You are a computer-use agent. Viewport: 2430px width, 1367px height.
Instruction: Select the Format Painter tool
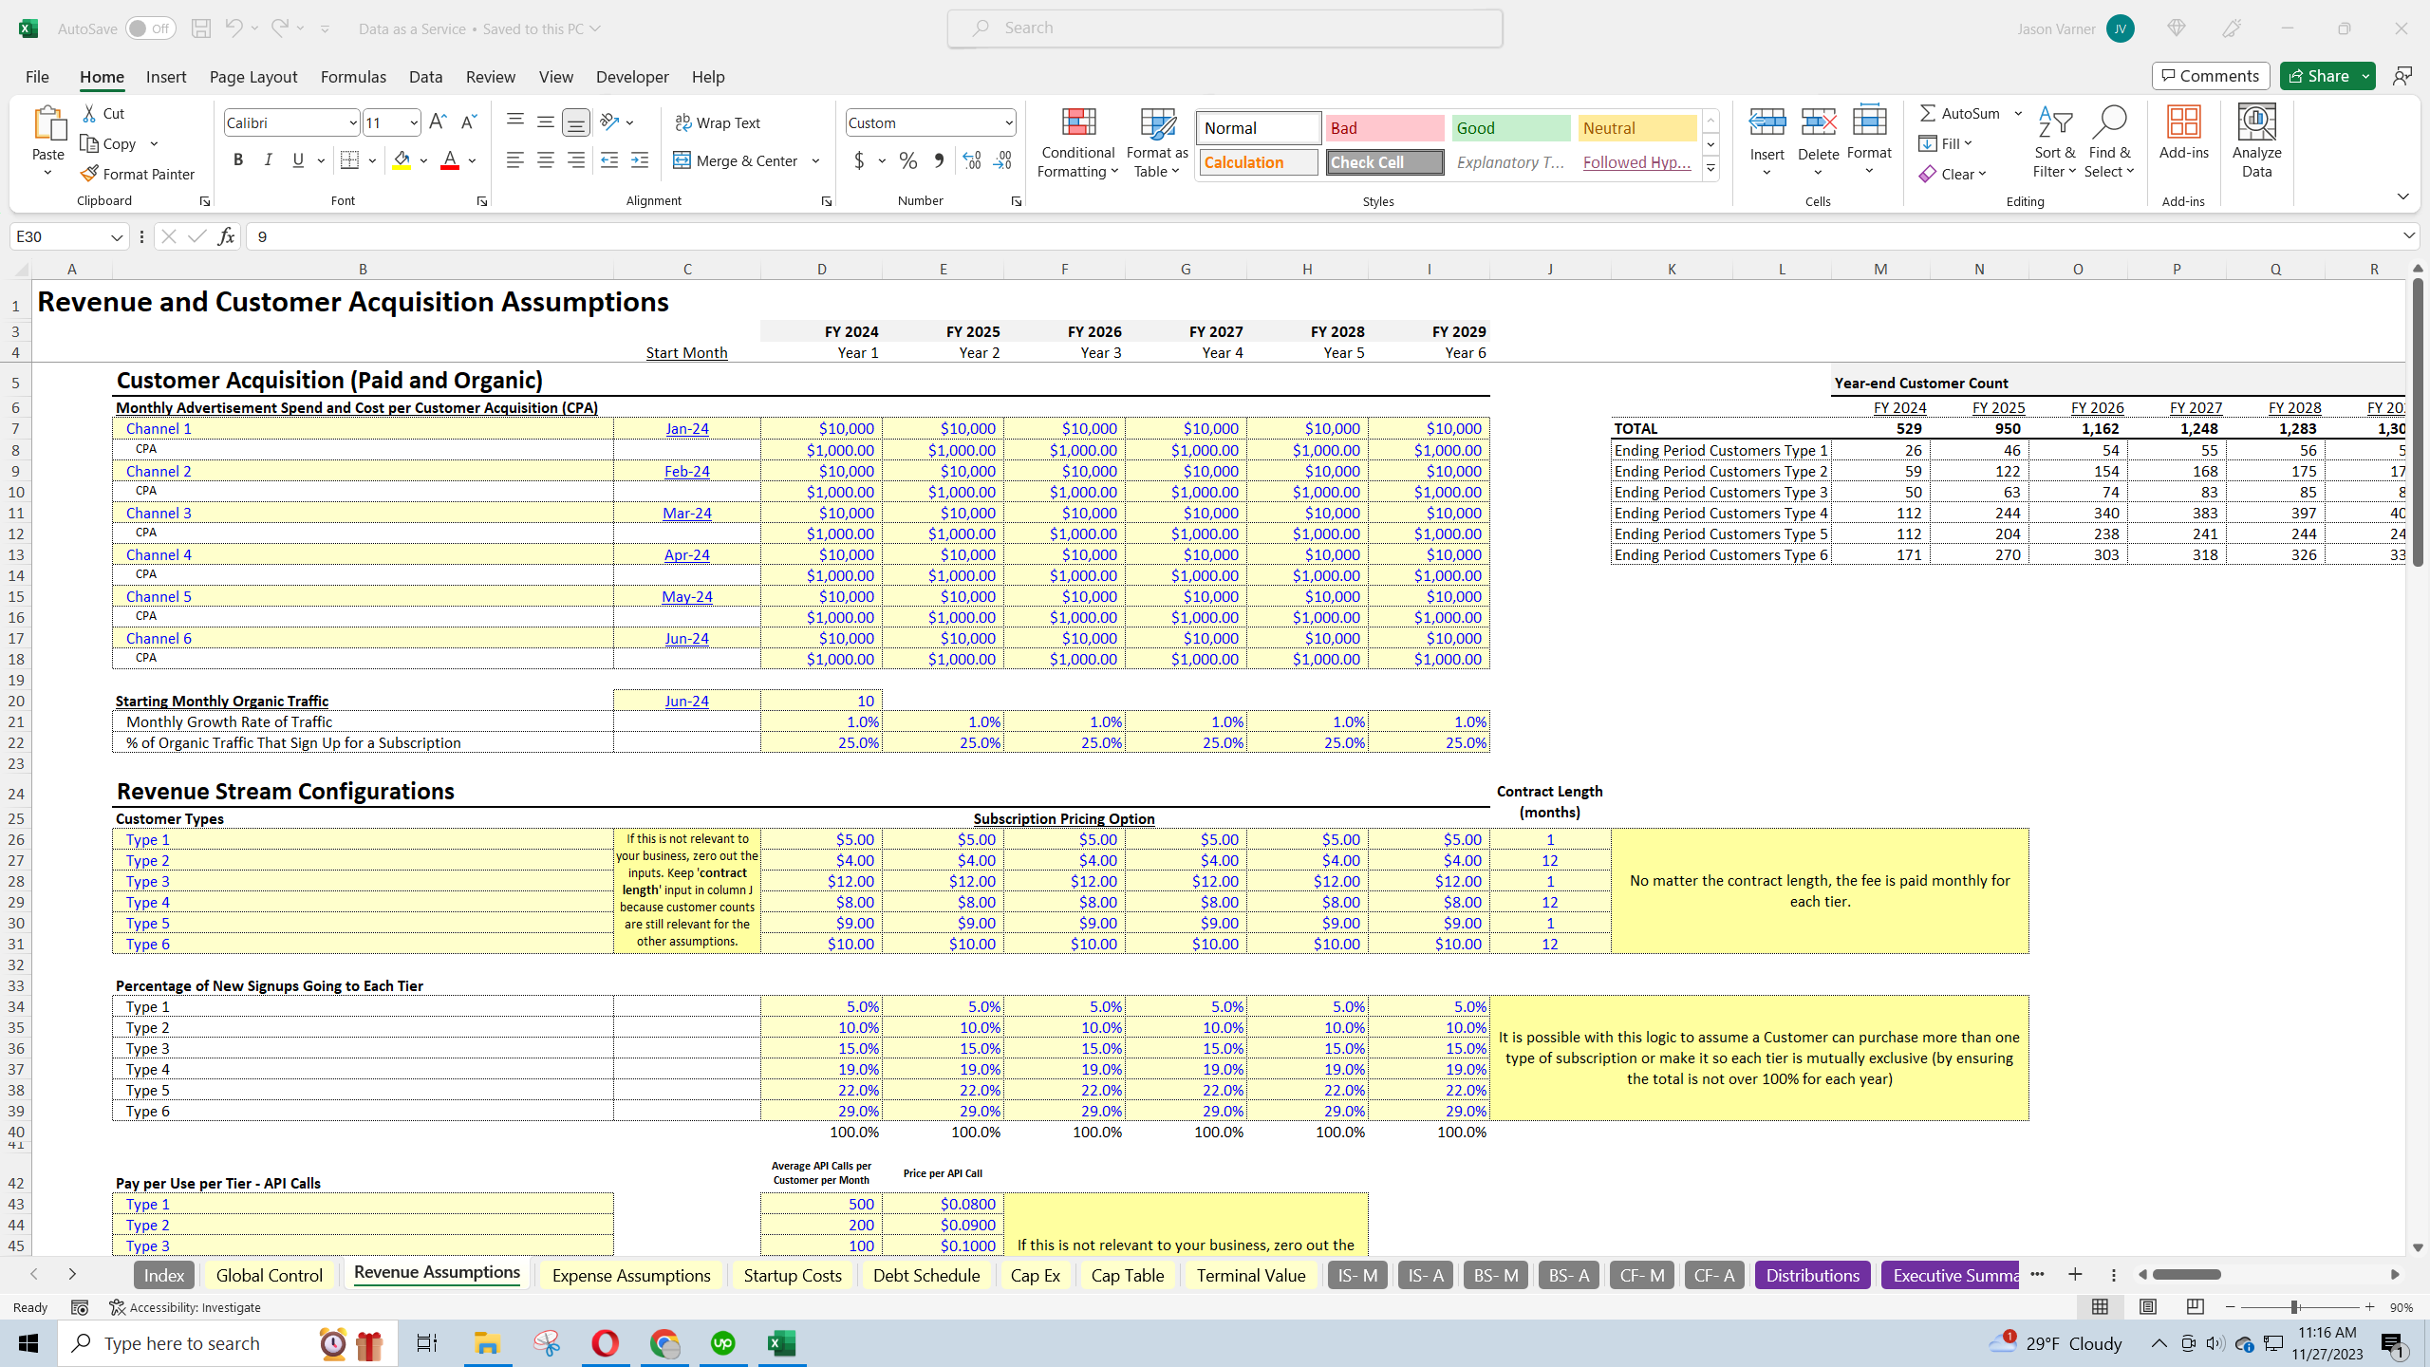(x=139, y=173)
